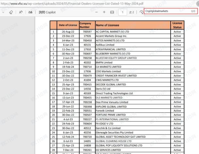The image size is (199, 154).
Task: Select BLUEBERRY MARKETS (V) LTD entry
Action: point(113,54)
